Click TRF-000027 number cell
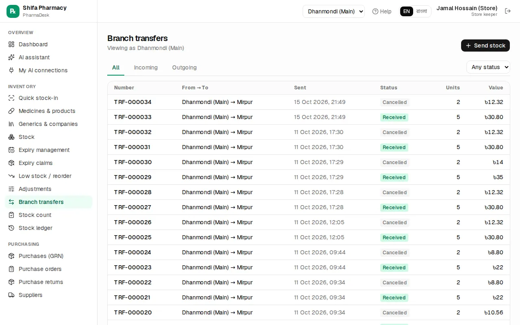 (132, 207)
